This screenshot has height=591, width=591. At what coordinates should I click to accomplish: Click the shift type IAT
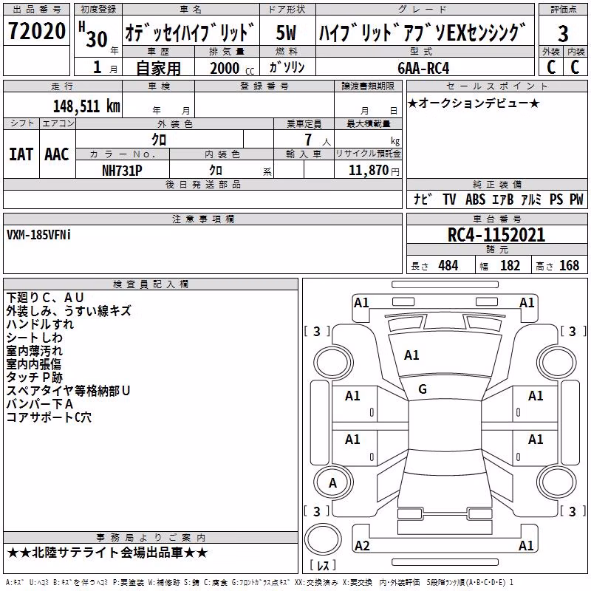point(21,154)
